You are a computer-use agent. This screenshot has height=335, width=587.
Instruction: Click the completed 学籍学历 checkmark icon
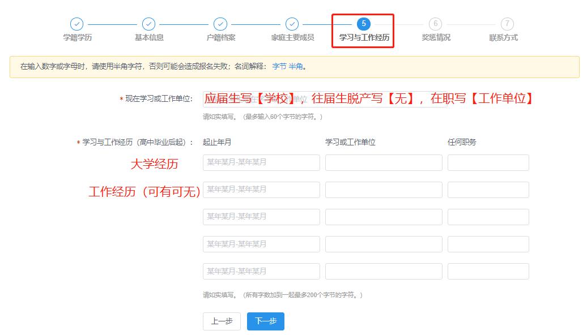[x=77, y=24]
